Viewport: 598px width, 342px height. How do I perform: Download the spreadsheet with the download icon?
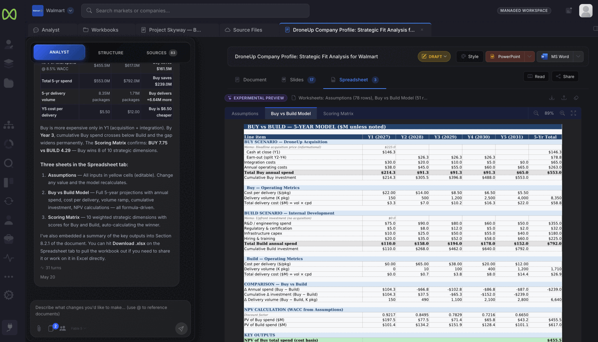pos(552,98)
